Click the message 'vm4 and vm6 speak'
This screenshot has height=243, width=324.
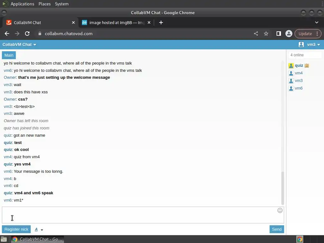click(x=34, y=193)
